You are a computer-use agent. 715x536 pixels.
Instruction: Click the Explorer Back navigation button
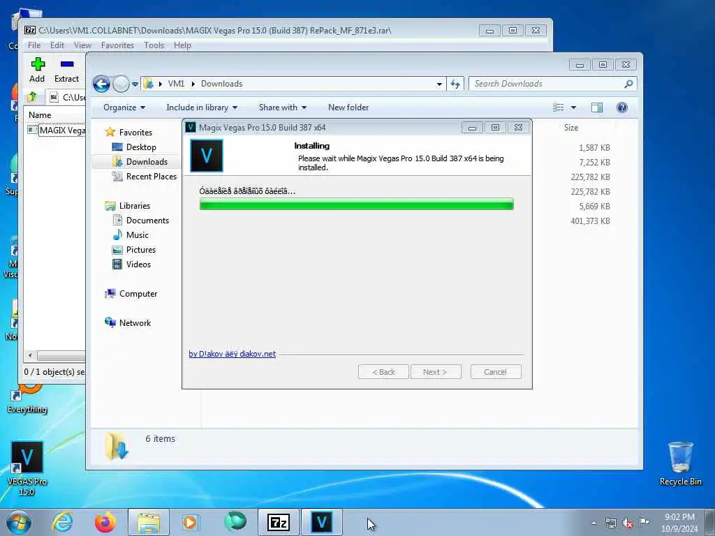click(x=102, y=84)
